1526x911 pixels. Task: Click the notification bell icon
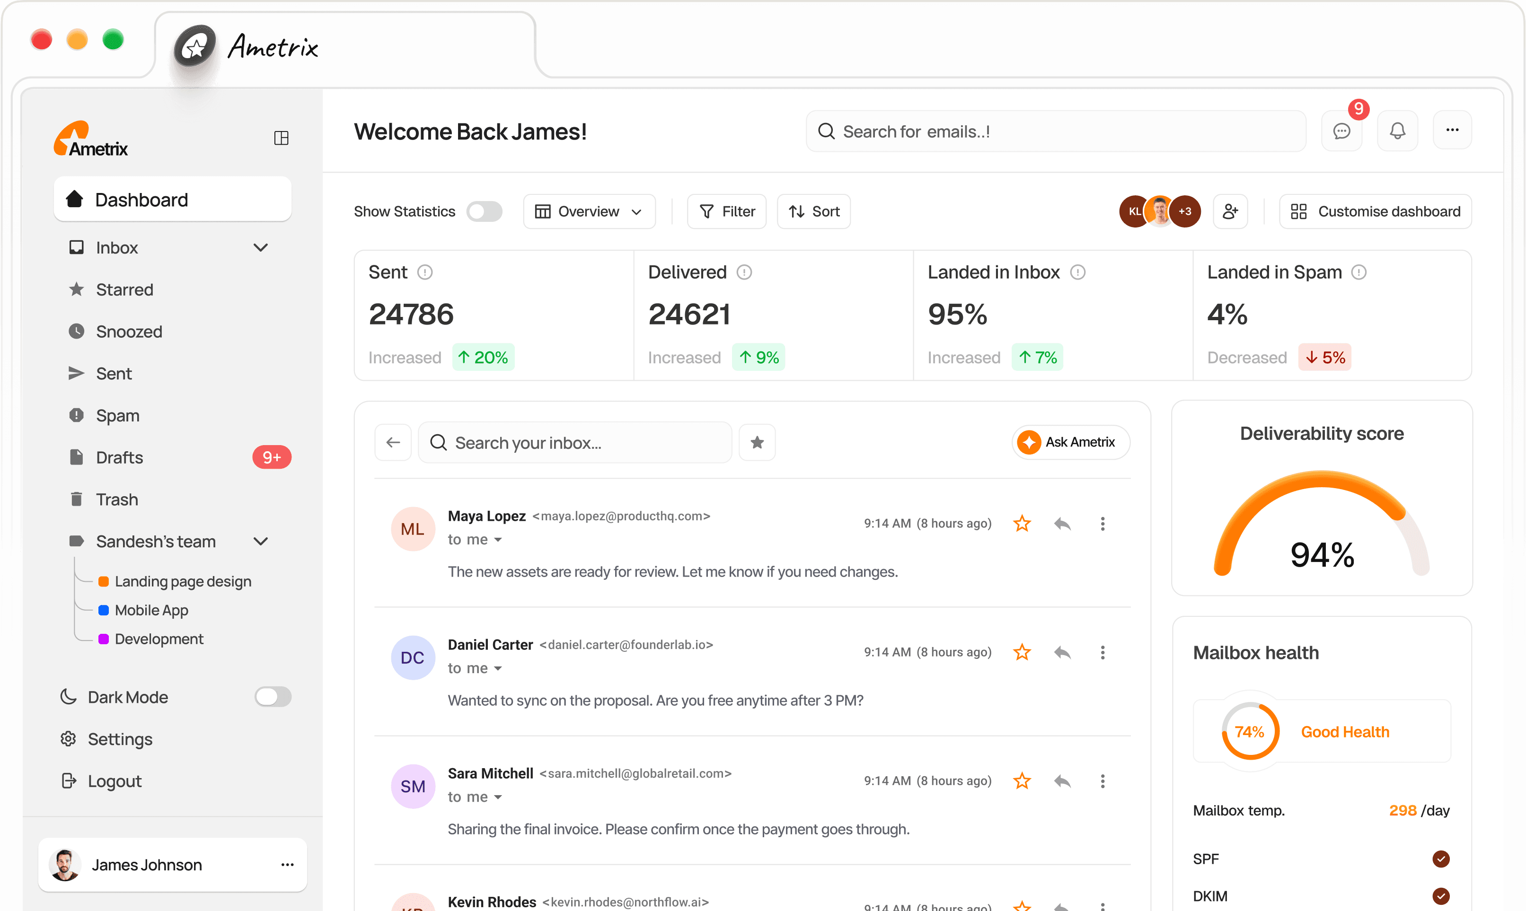pyautogui.click(x=1398, y=131)
